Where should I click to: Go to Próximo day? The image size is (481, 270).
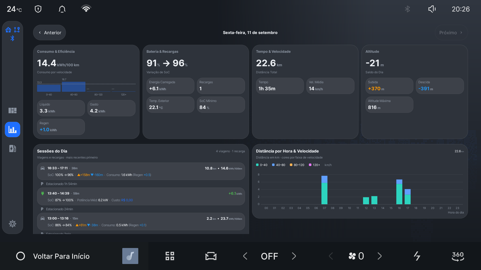tap(451, 32)
